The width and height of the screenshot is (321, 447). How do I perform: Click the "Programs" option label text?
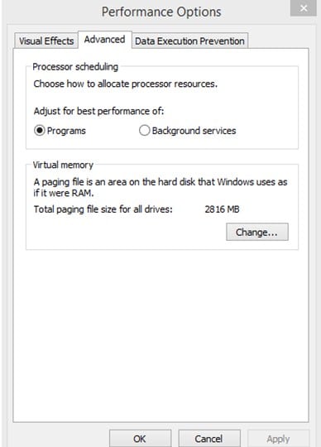(66, 131)
